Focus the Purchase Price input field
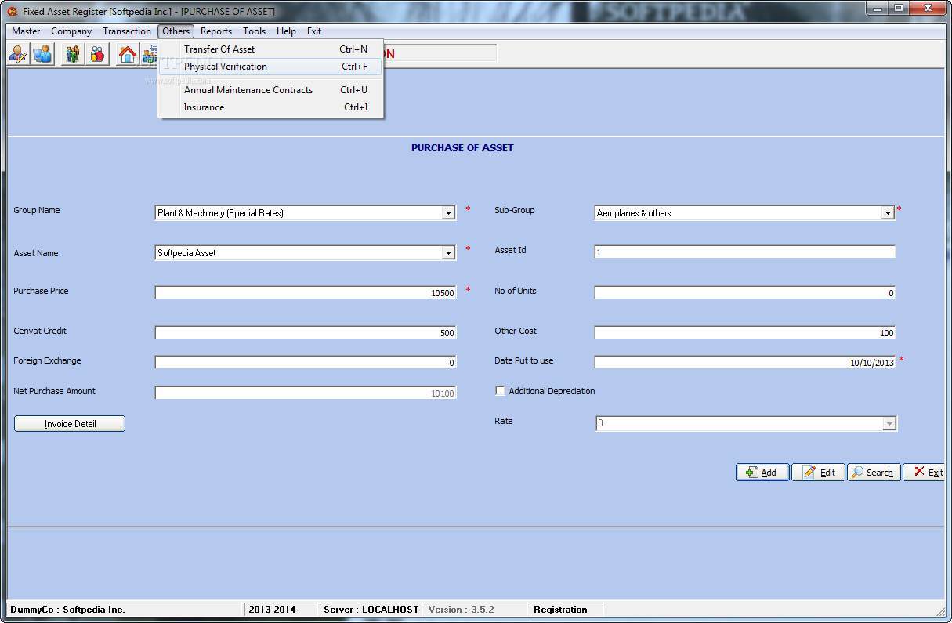Image resolution: width=952 pixels, height=623 pixels. pos(306,293)
